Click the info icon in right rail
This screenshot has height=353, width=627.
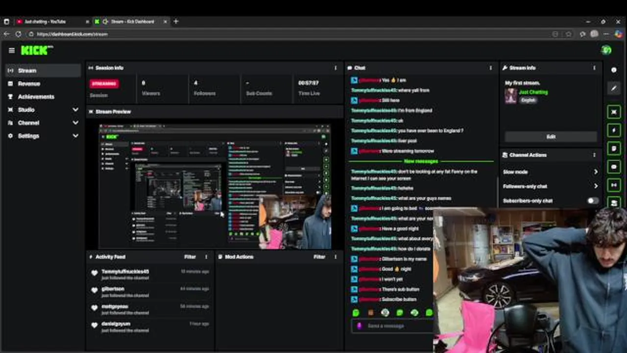click(x=614, y=70)
